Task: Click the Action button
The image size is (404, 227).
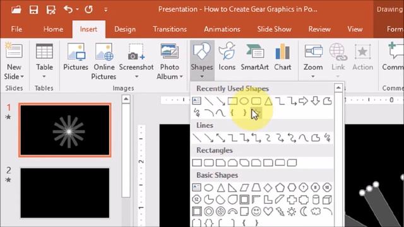Action: point(362,57)
